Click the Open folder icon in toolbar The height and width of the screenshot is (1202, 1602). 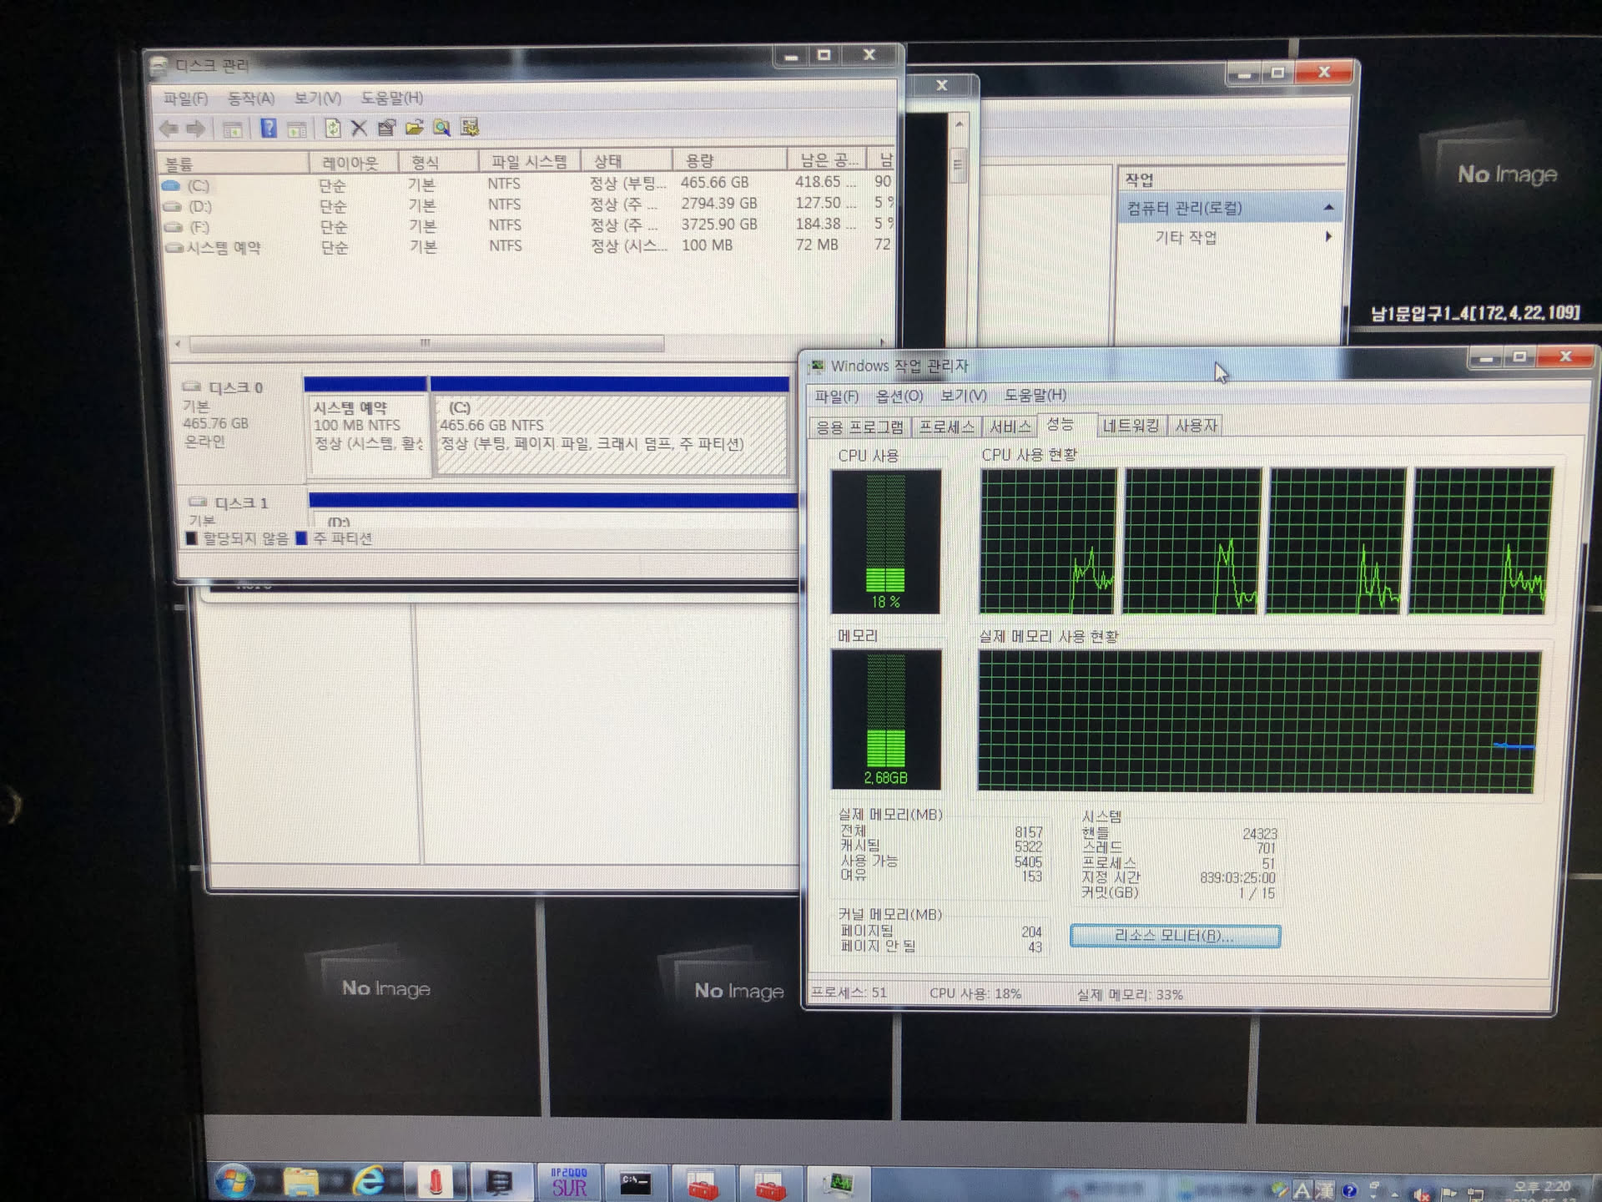point(414,128)
